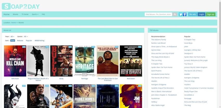The height and width of the screenshot is (108, 221).
Task: Open Red Dawn poster thumbnail
Action: point(131,61)
